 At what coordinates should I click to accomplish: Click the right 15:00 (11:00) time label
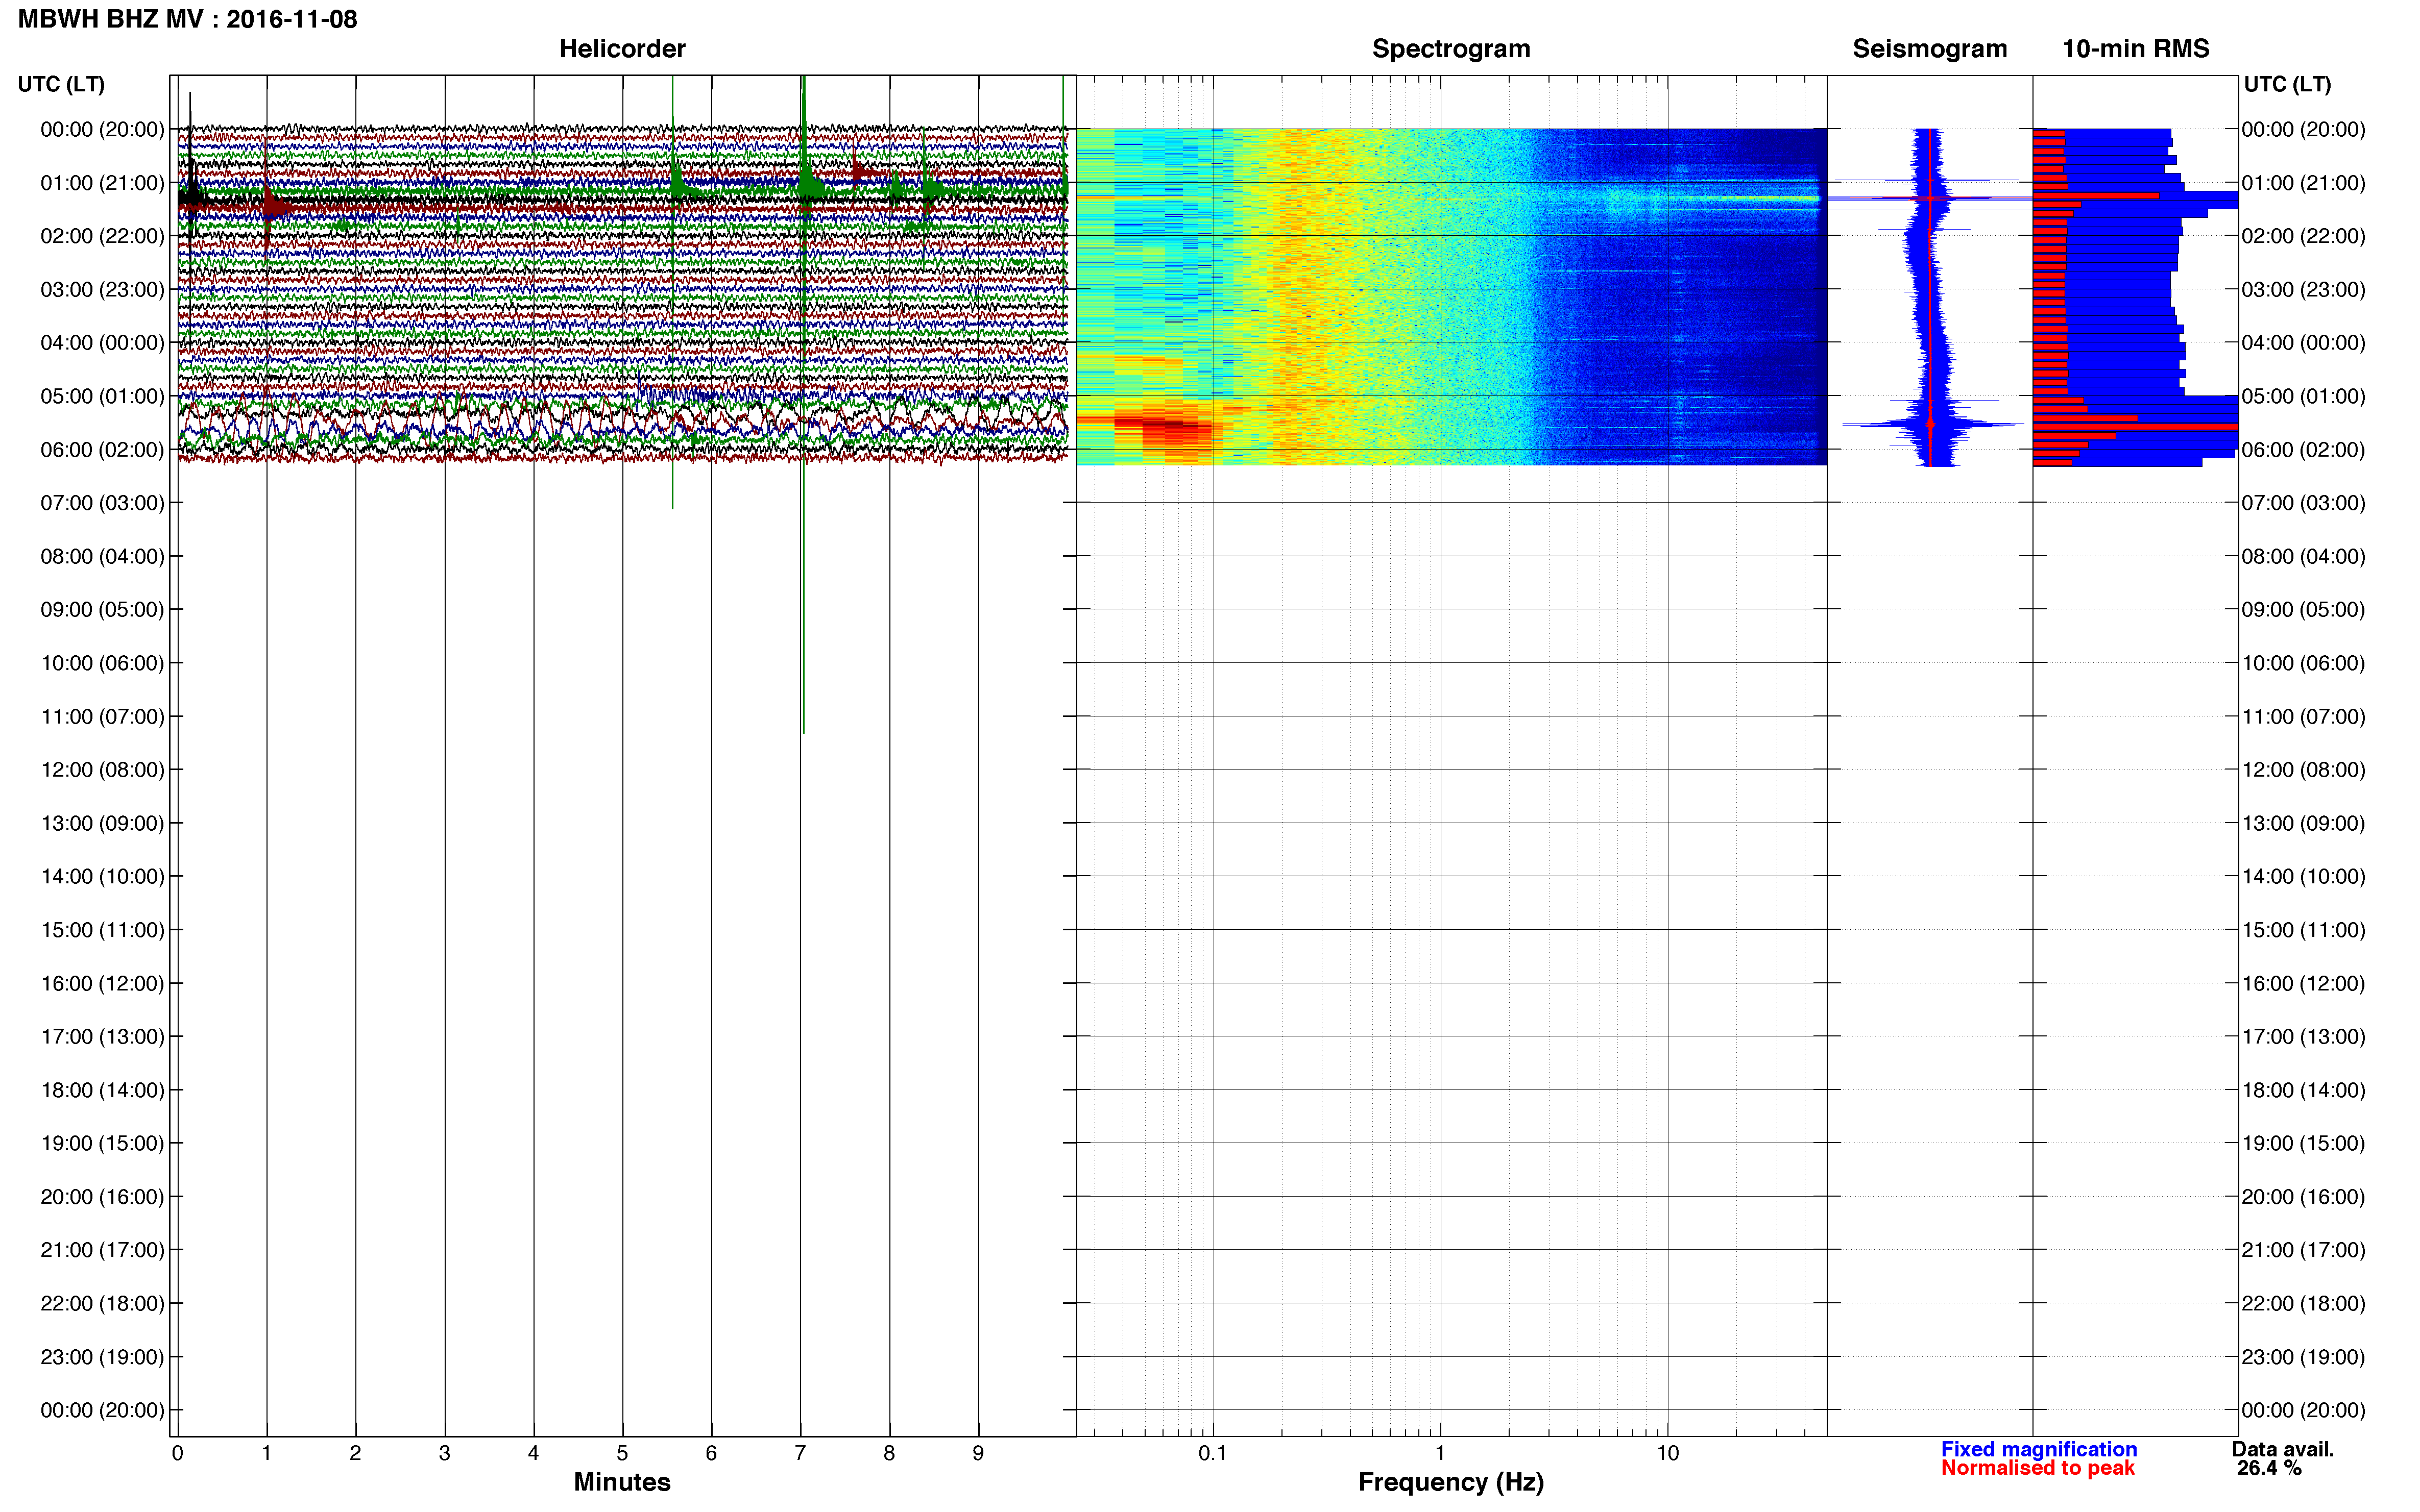2303,930
